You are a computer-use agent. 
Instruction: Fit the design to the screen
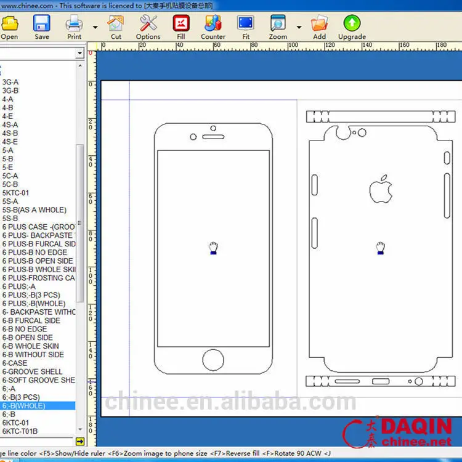point(246,25)
